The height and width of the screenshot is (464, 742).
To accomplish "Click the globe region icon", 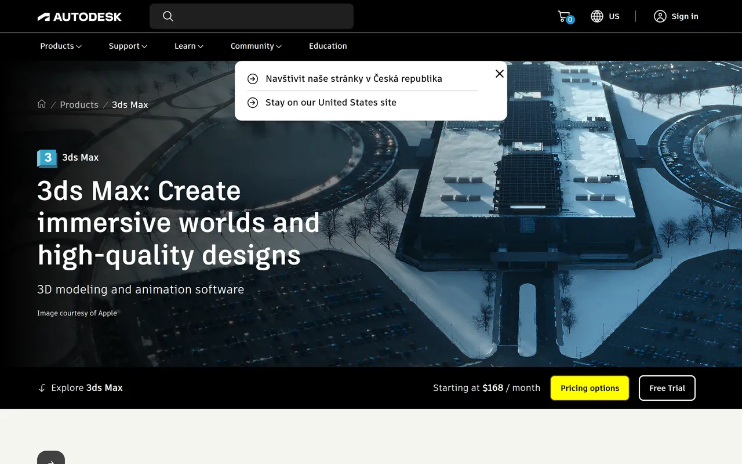I will 597,16.
